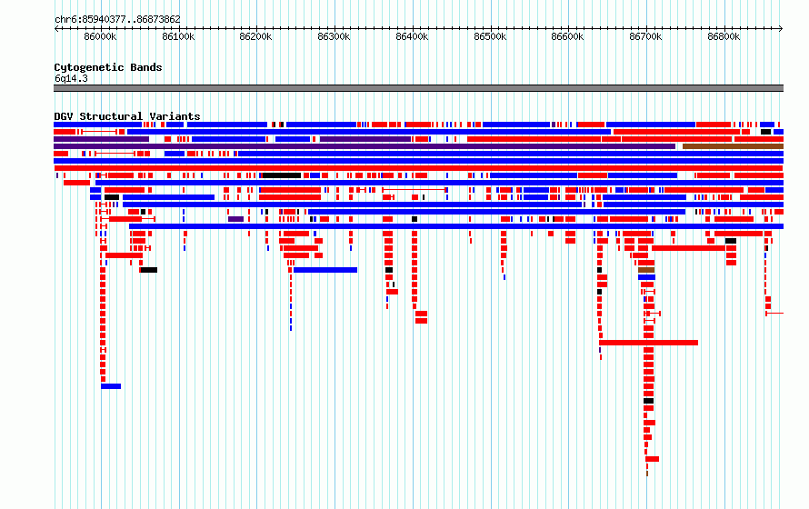Click the 86200k ruler label
809x509 pixels.
coord(255,37)
